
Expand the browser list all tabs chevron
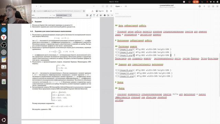coord(94,6)
